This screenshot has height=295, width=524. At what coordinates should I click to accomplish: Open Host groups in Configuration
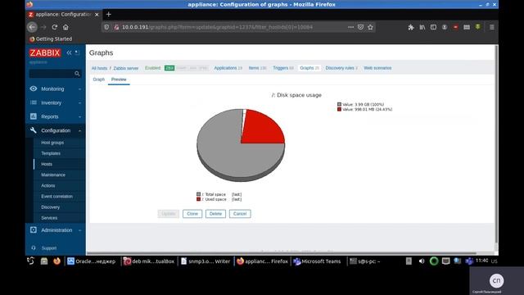coord(52,143)
